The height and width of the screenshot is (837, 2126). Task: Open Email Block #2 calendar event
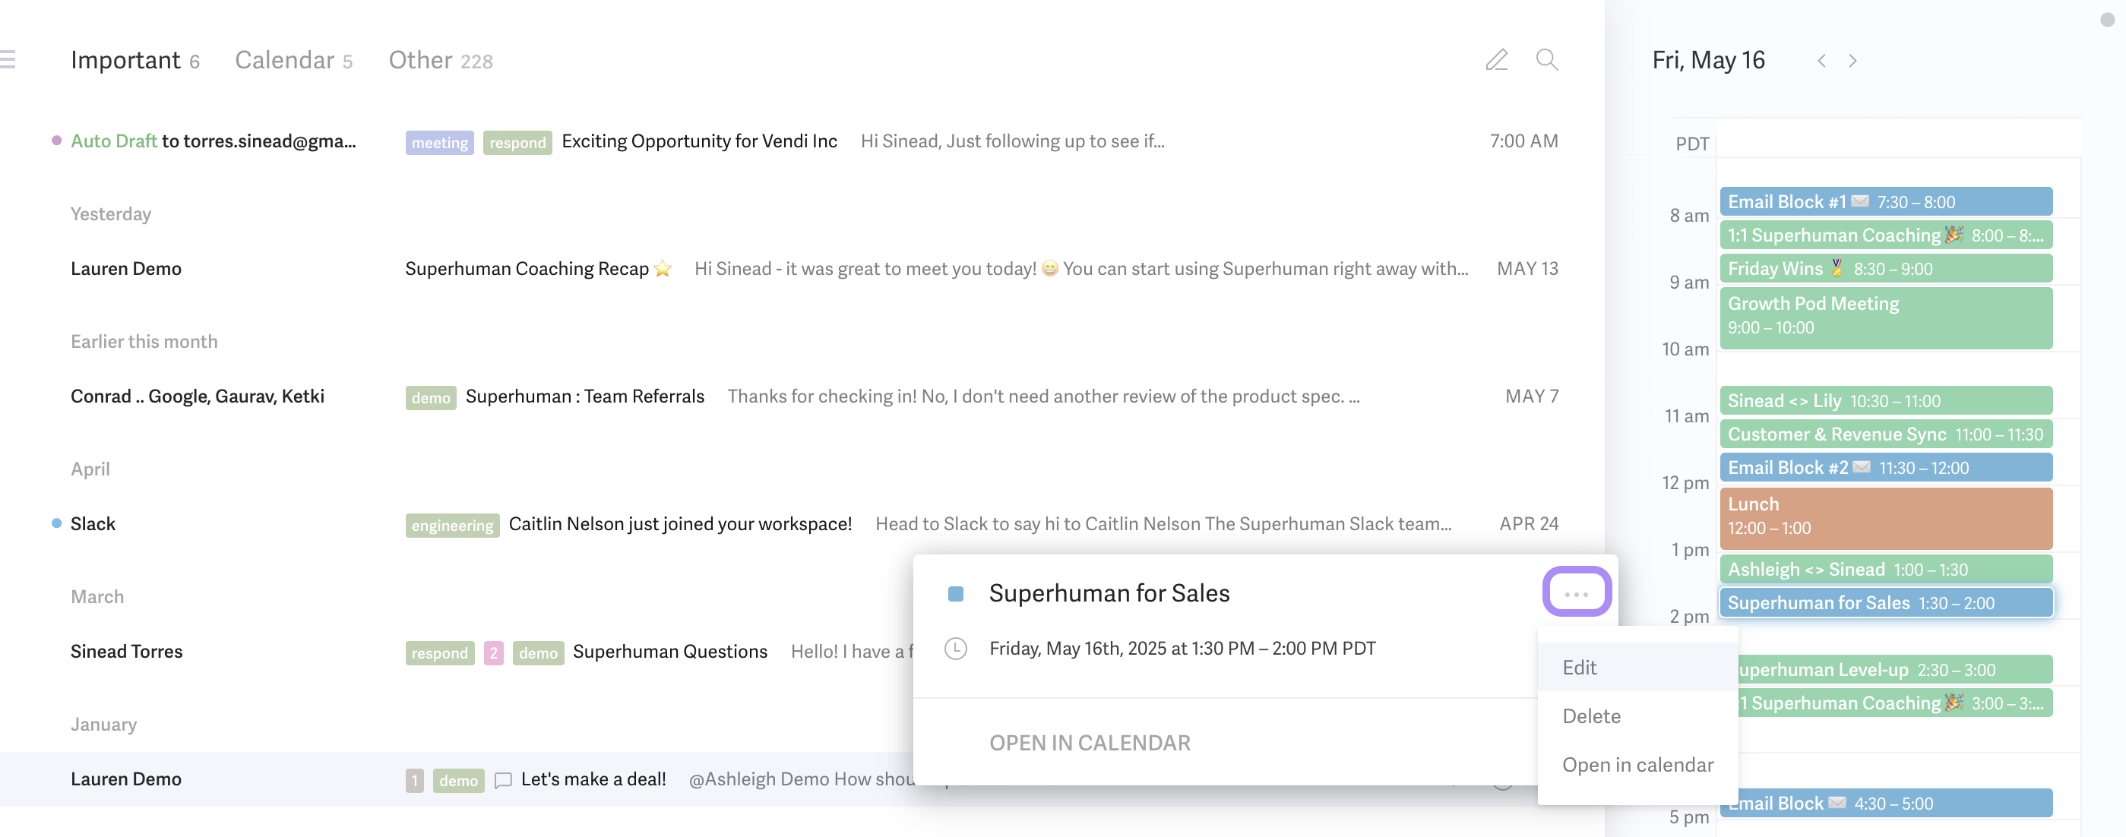point(1886,468)
